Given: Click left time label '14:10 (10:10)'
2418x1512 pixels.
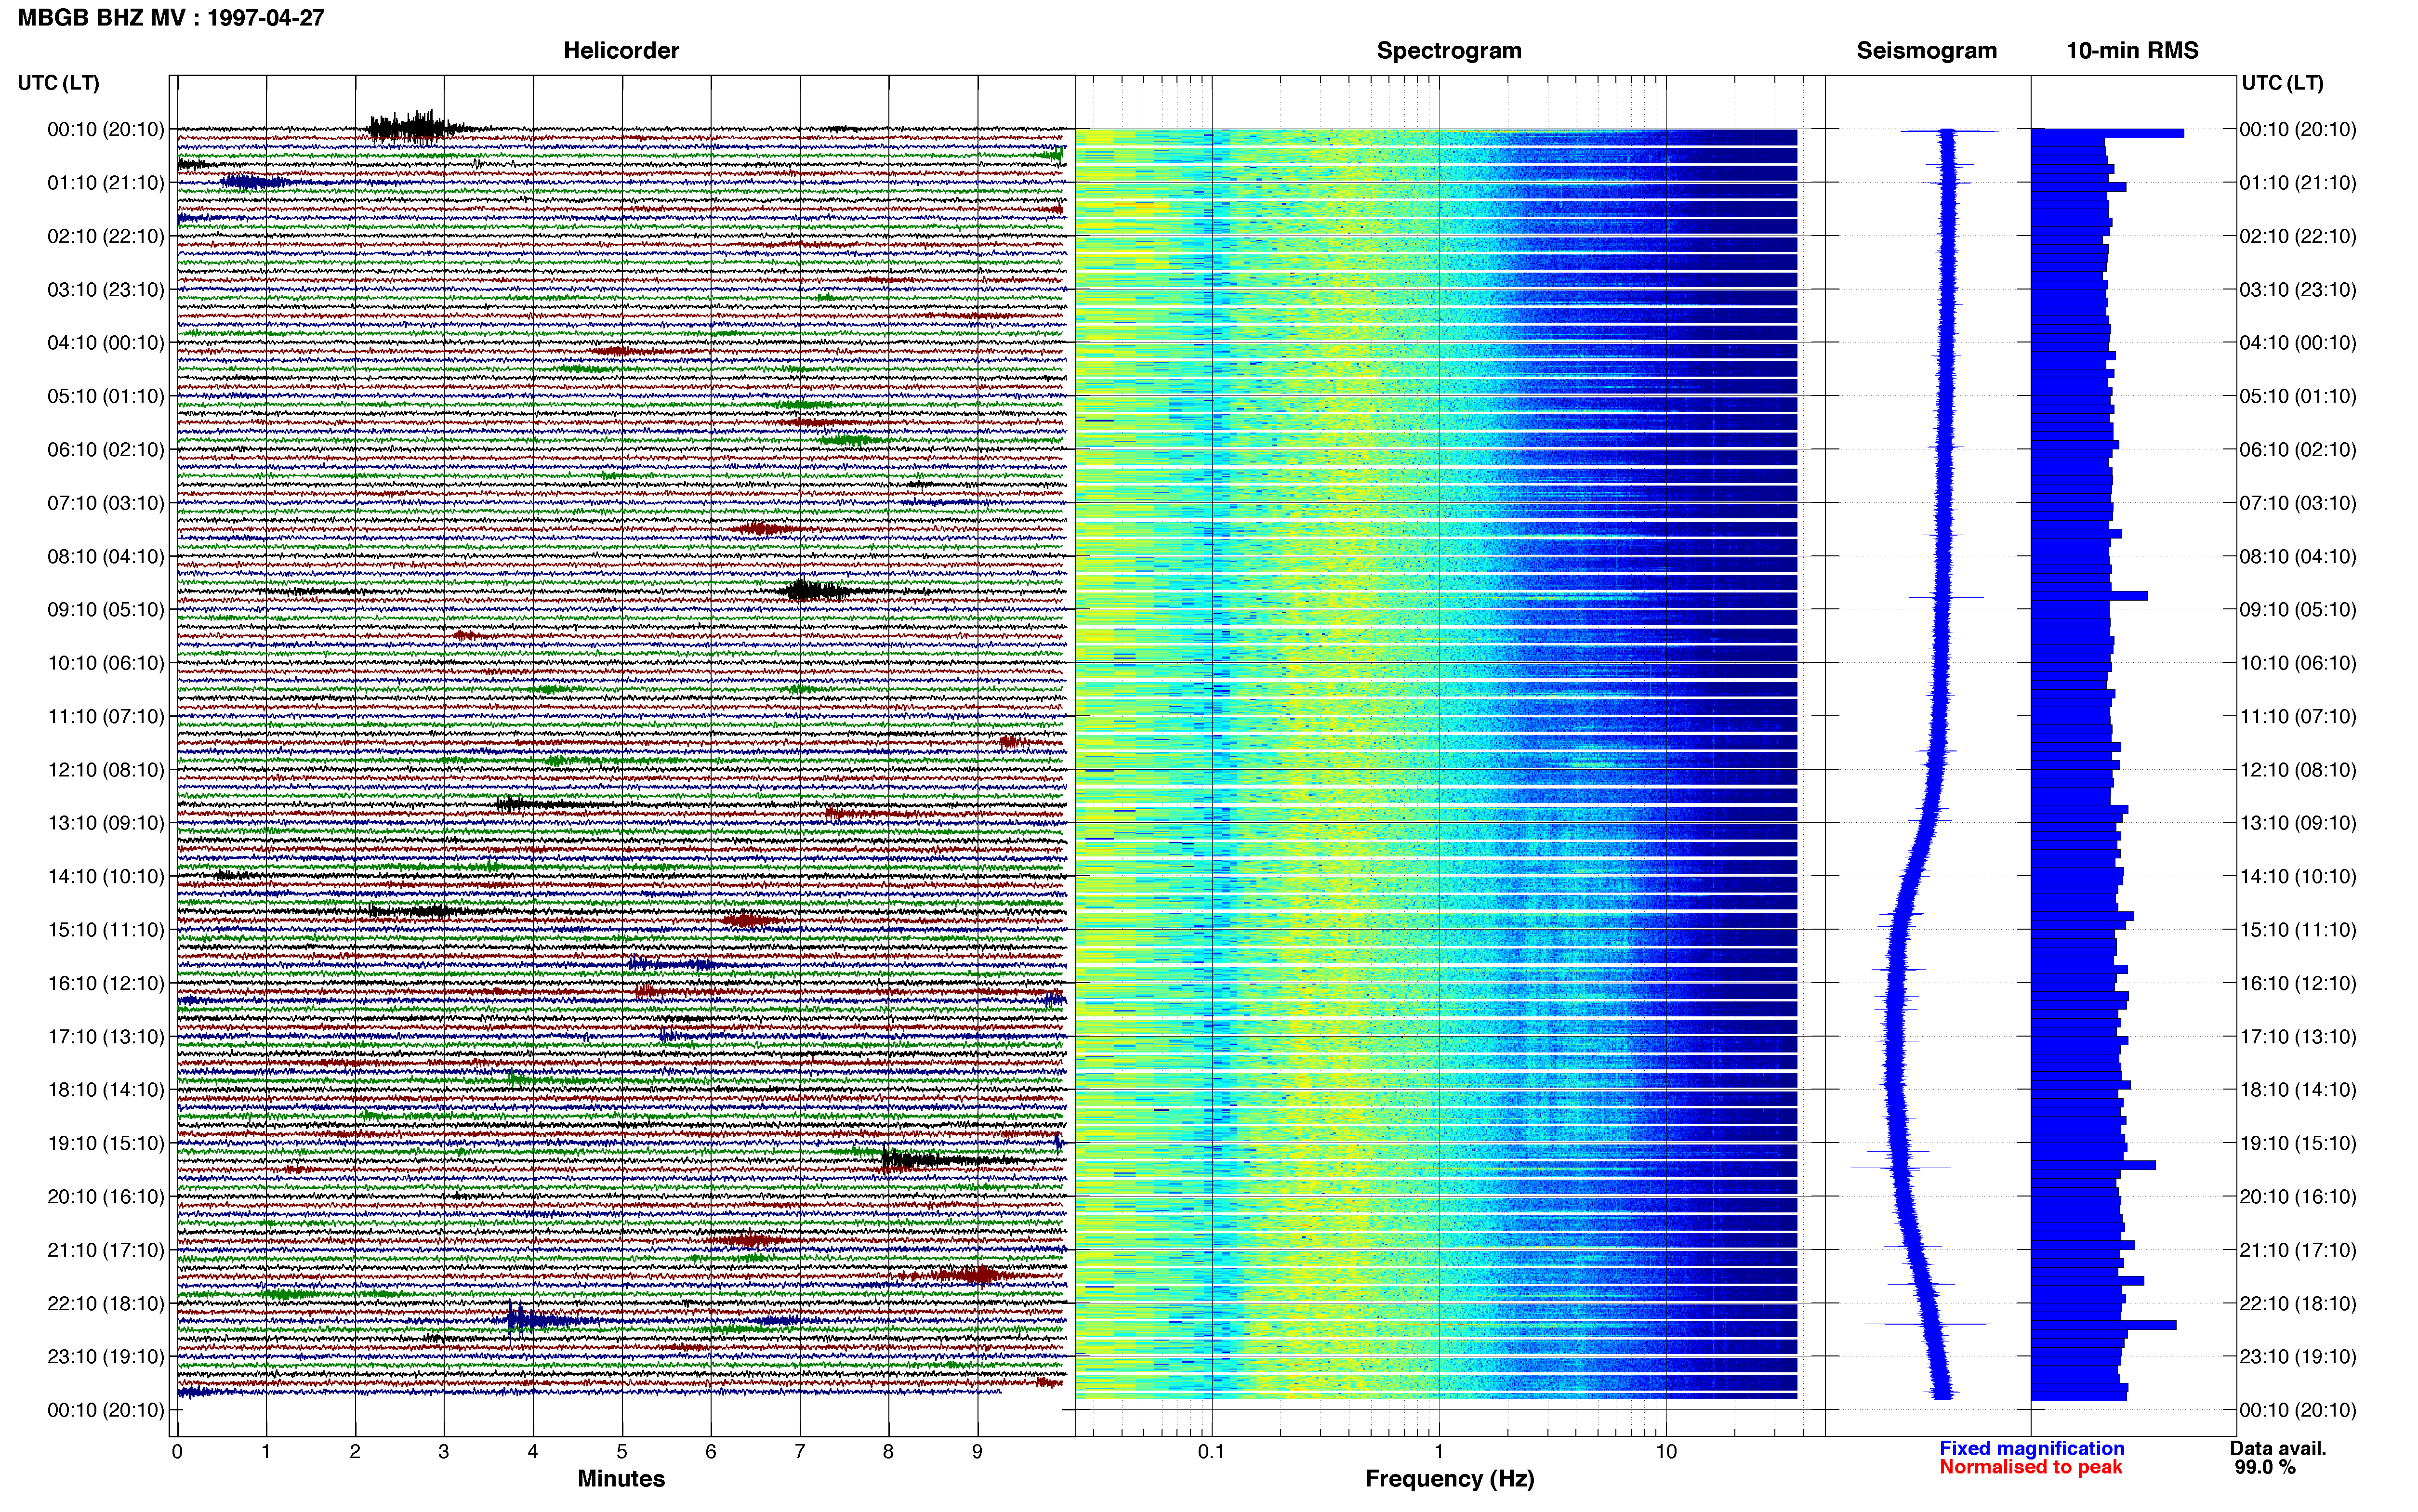Looking at the screenshot, I should tap(105, 877).
